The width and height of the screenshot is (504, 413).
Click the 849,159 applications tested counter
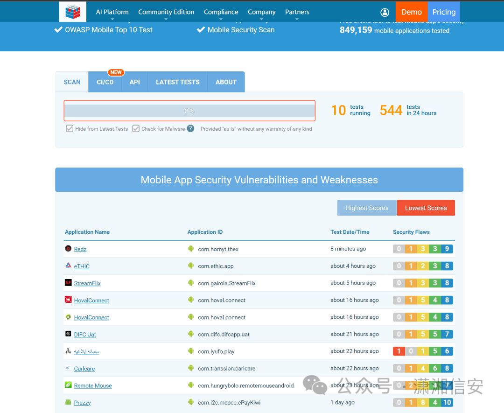[x=394, y=30]
